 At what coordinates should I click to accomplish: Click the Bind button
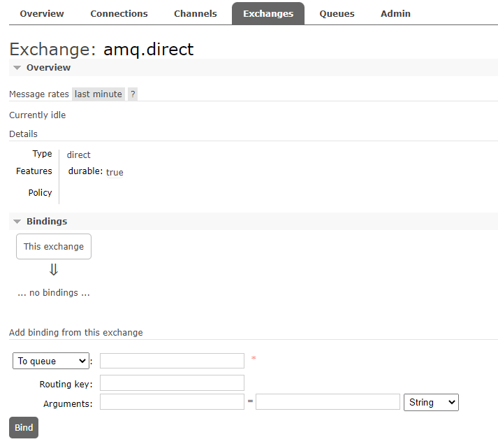click(24, 427)
